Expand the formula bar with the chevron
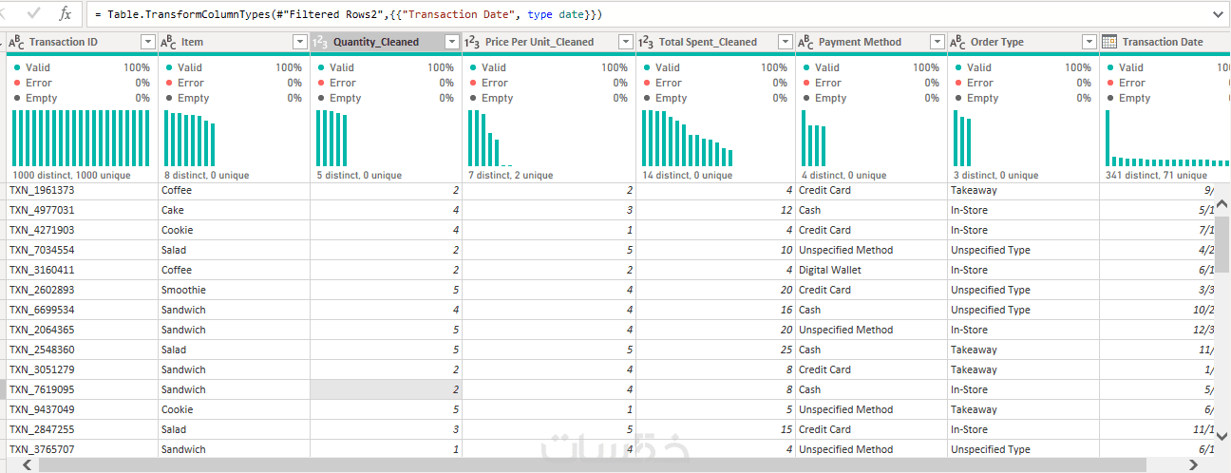Screen dimensions: 1231x473 pos(1218,14)
